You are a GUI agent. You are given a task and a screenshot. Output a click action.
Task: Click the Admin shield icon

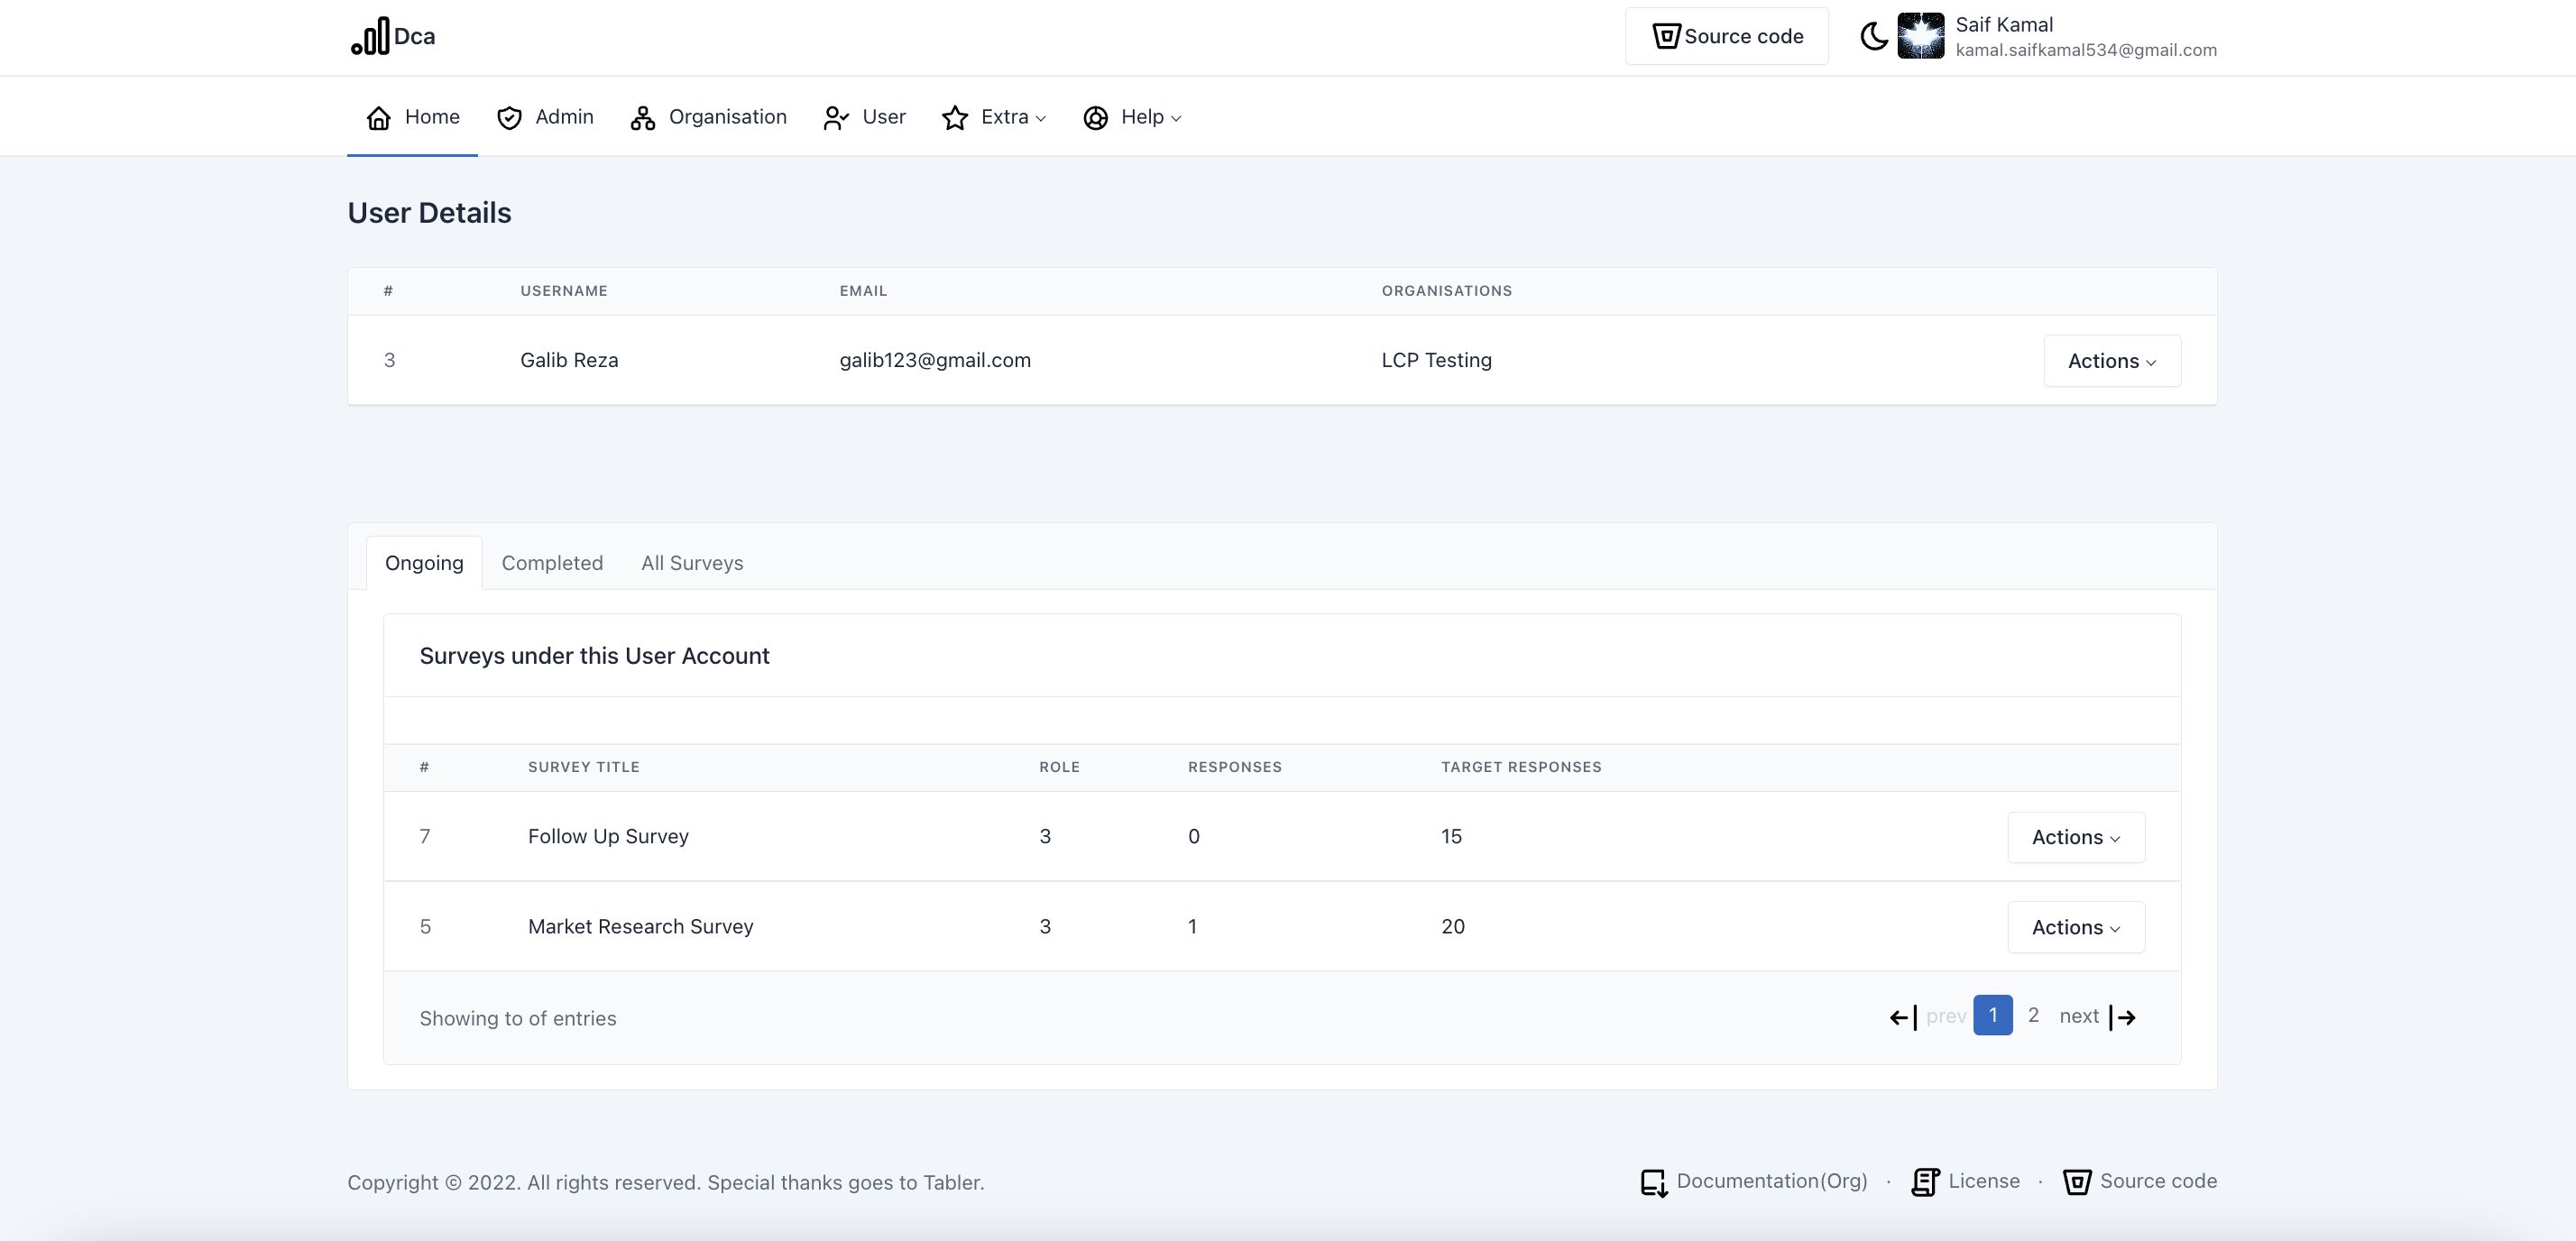pos(509,118)
